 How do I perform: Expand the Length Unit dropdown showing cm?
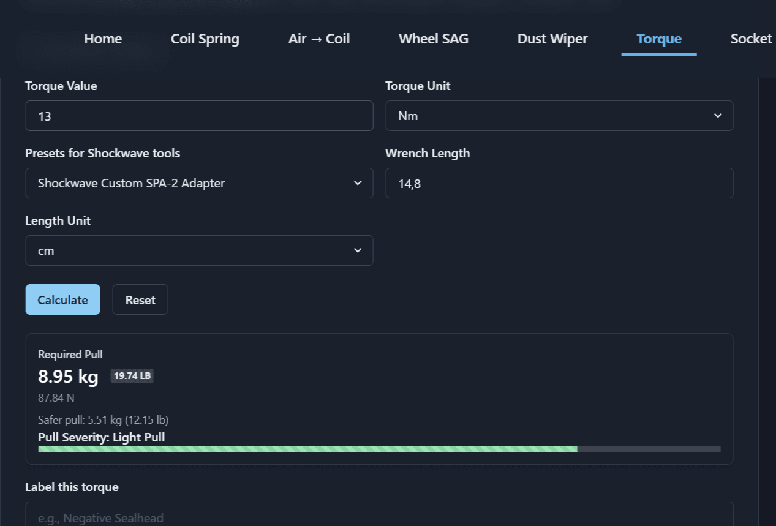tap(199, 250)
